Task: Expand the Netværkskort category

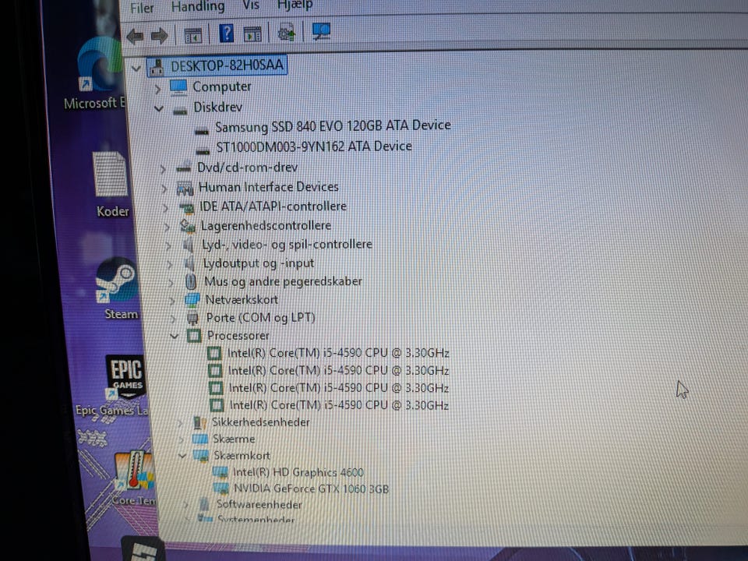Action: [x=172, y=301]
